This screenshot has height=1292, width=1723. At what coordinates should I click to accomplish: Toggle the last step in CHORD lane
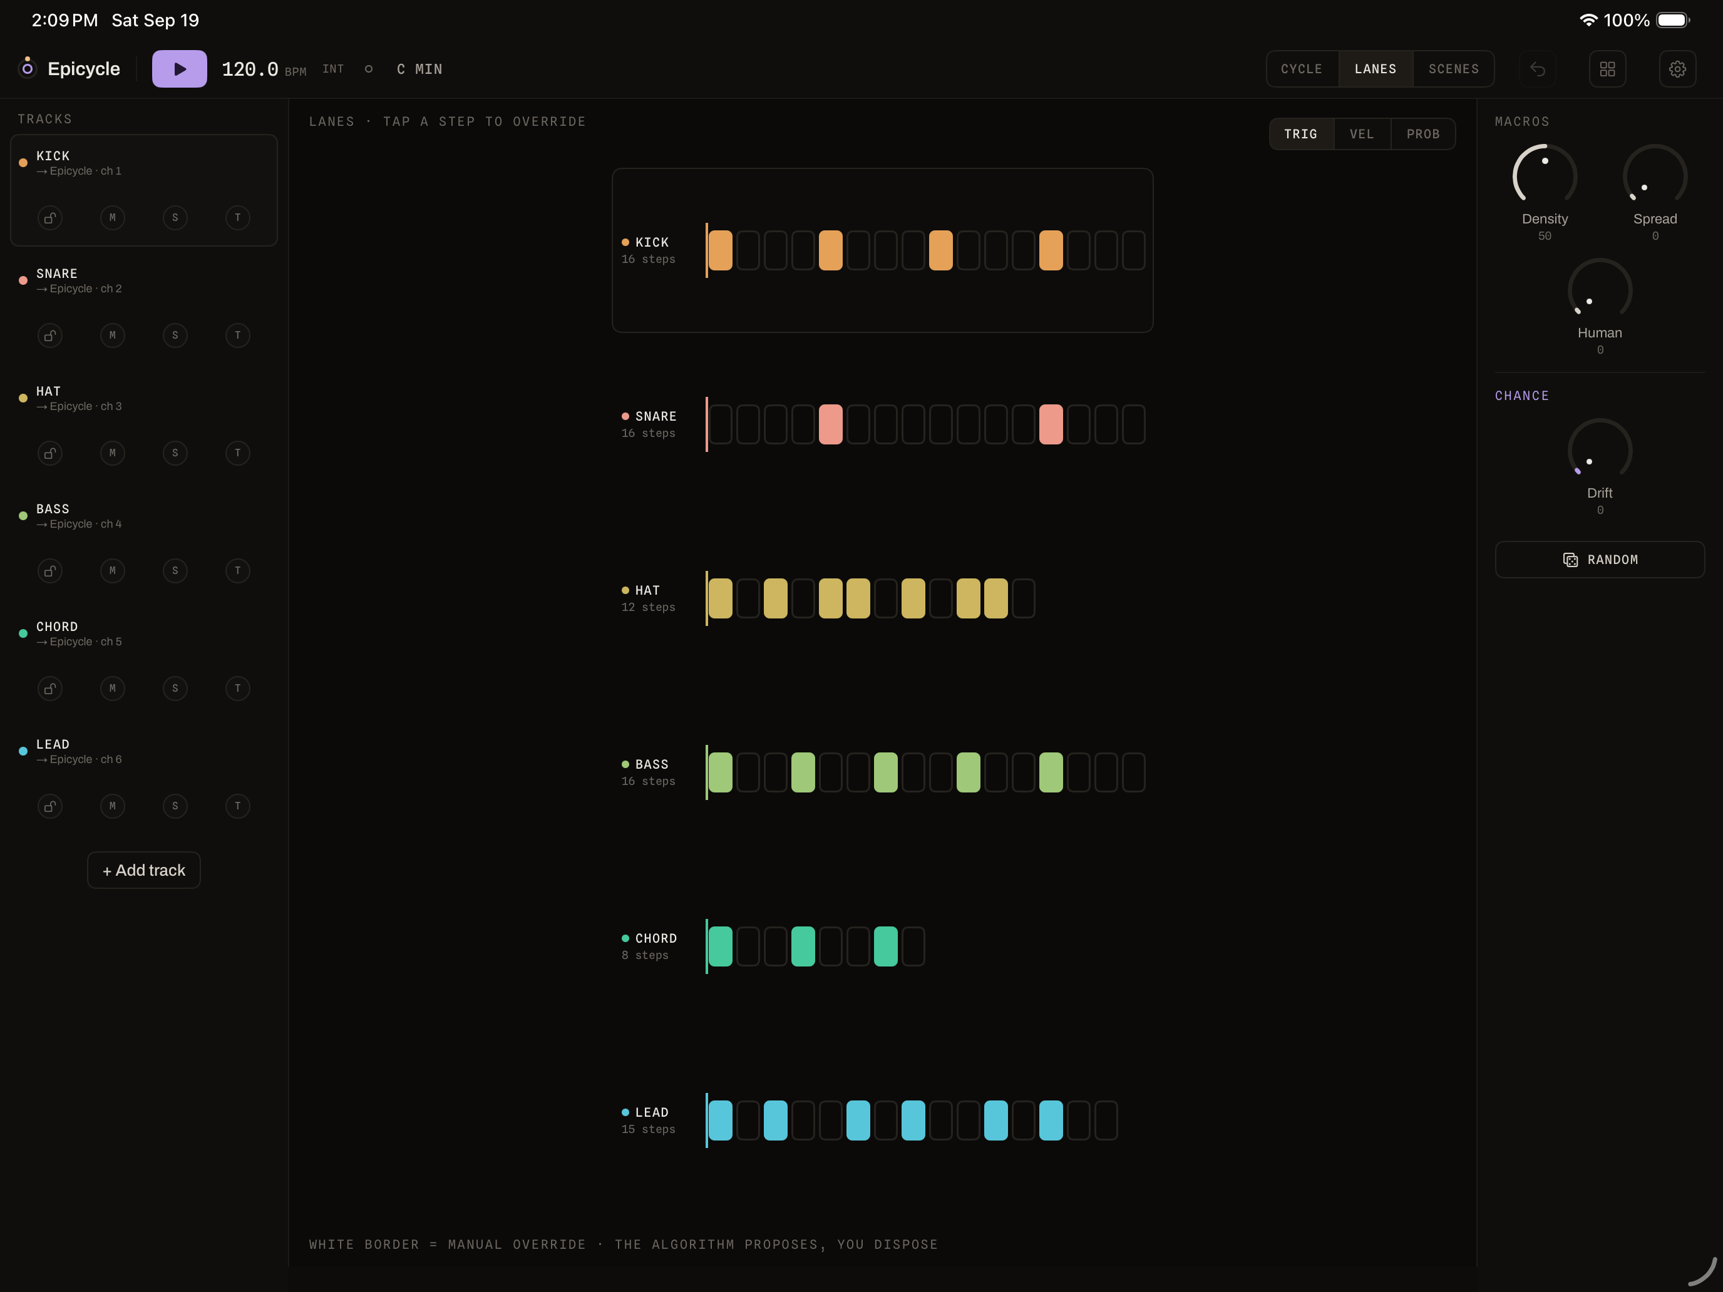tap(913, 946)
